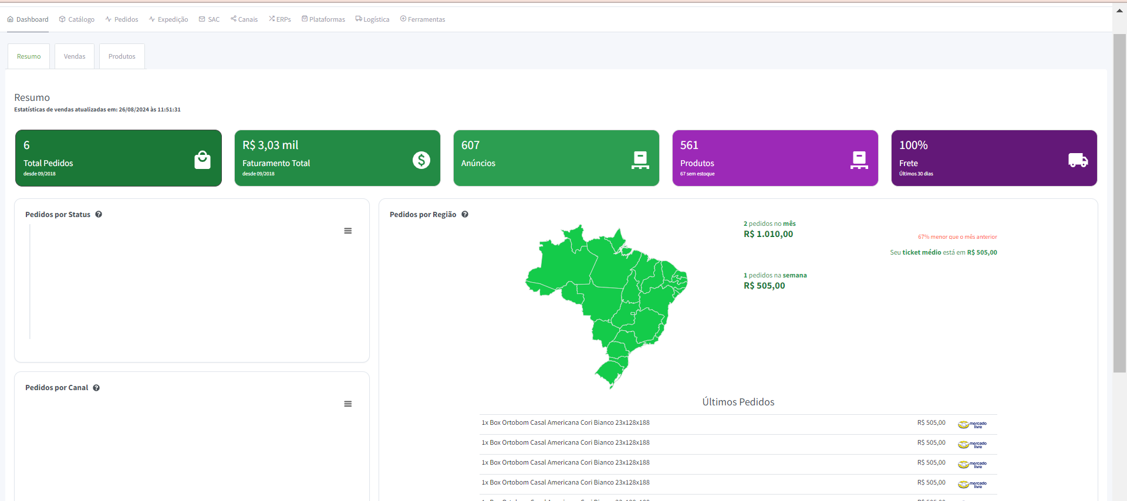The height and width of the screenshot is (501, 1127).
Task: Click the '2 pedidos no mês' text
Action: tap(770, 224)
